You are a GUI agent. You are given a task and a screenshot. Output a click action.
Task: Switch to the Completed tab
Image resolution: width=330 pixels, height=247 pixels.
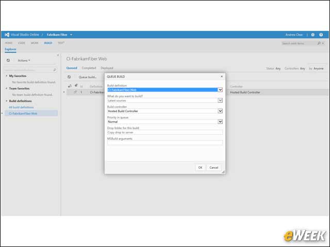pos(89,68)
